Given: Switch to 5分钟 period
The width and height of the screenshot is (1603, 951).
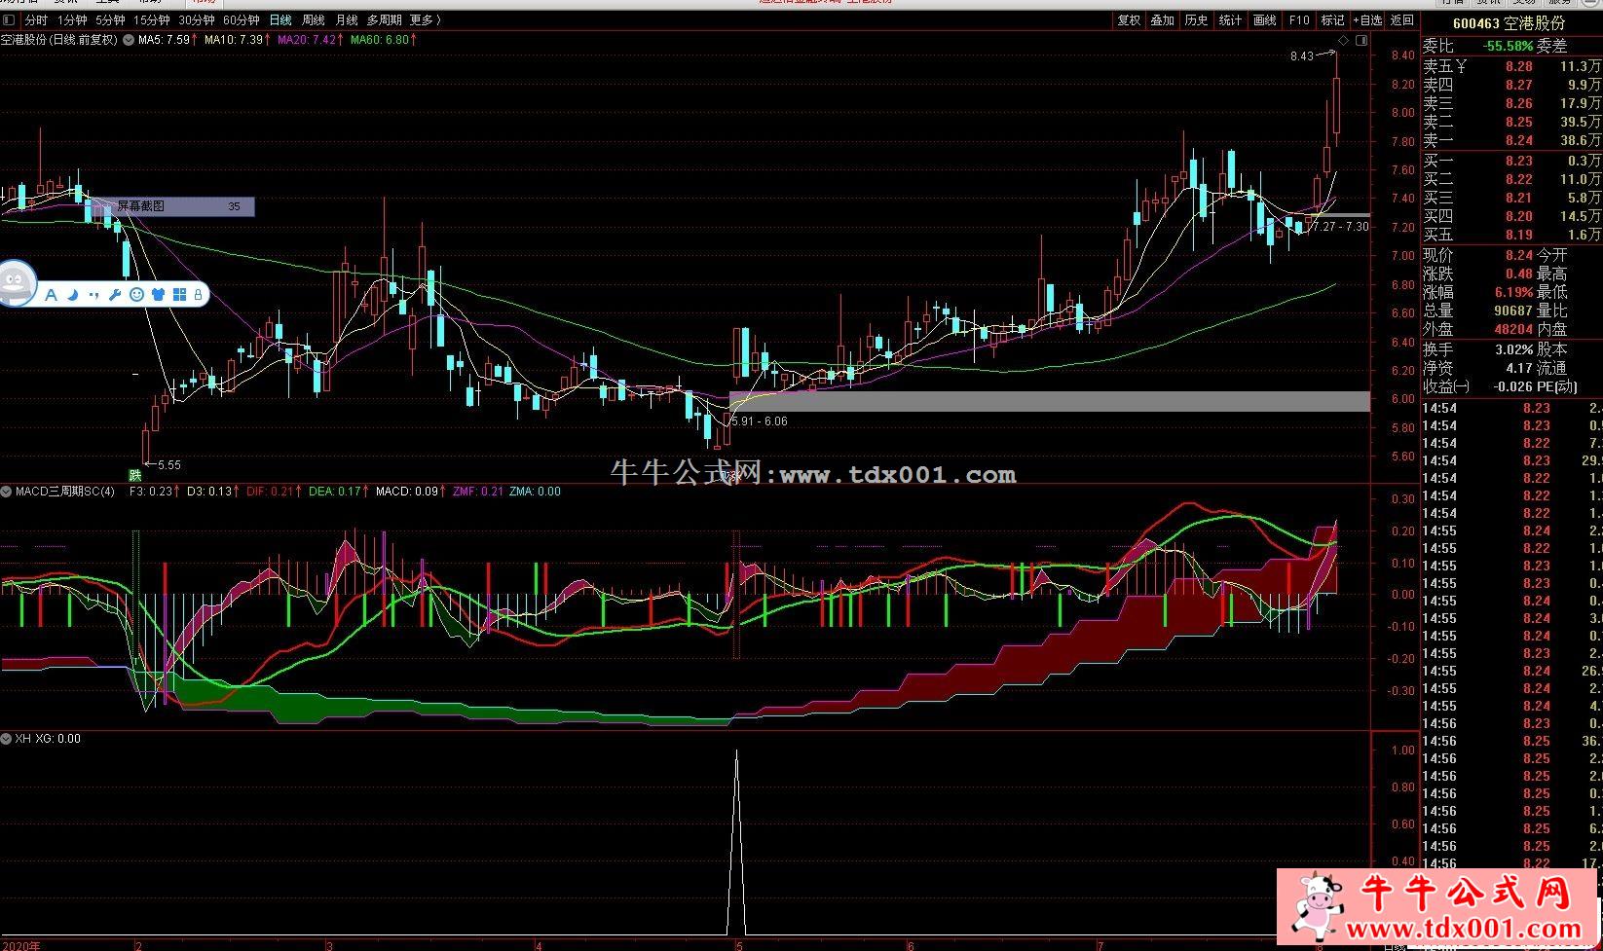Looking at the screenshot, I should pyautogui.click(x=110, y=19).
